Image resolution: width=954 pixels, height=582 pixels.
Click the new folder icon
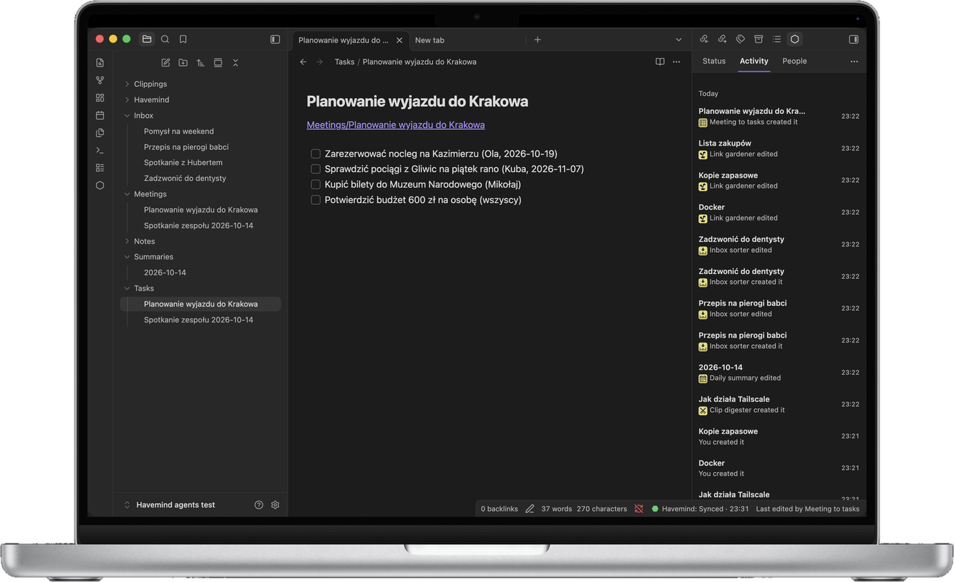click(x=183, y=63)
